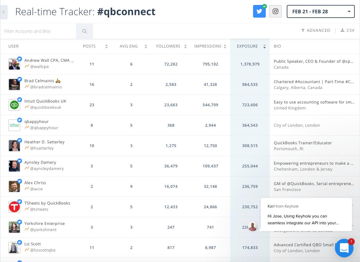Select the Twitter platform icon
The width and height of the screenshot is (360, 262).
point(259,11)
